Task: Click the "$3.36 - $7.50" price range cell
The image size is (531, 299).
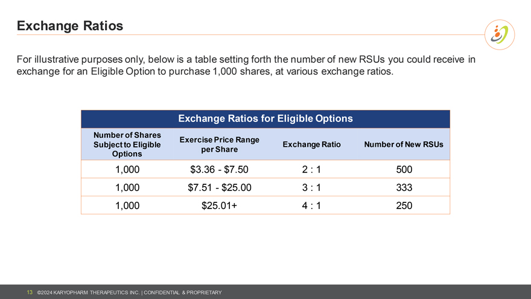Action: pos(220,169)
